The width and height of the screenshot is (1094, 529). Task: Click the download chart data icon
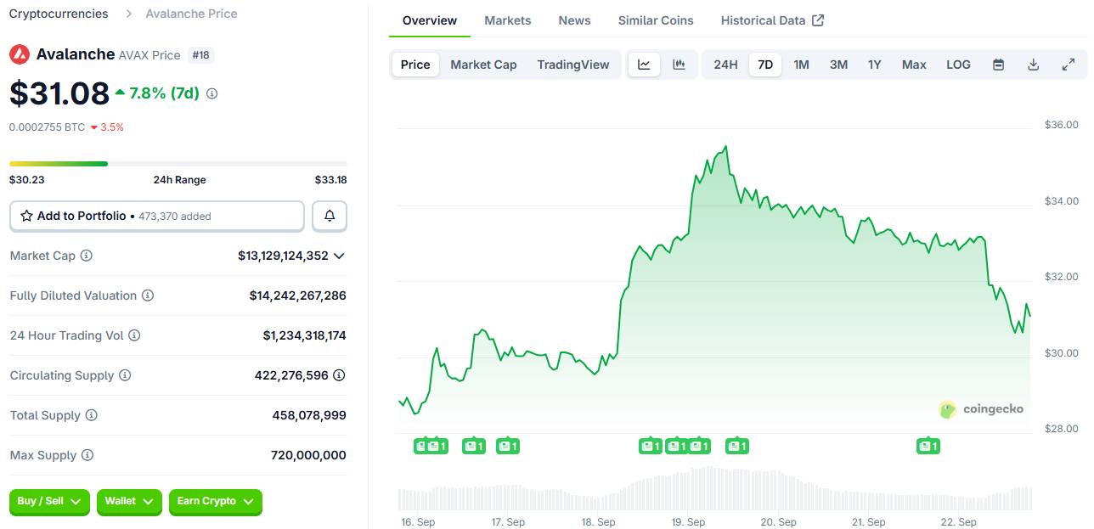(1034, 65)
